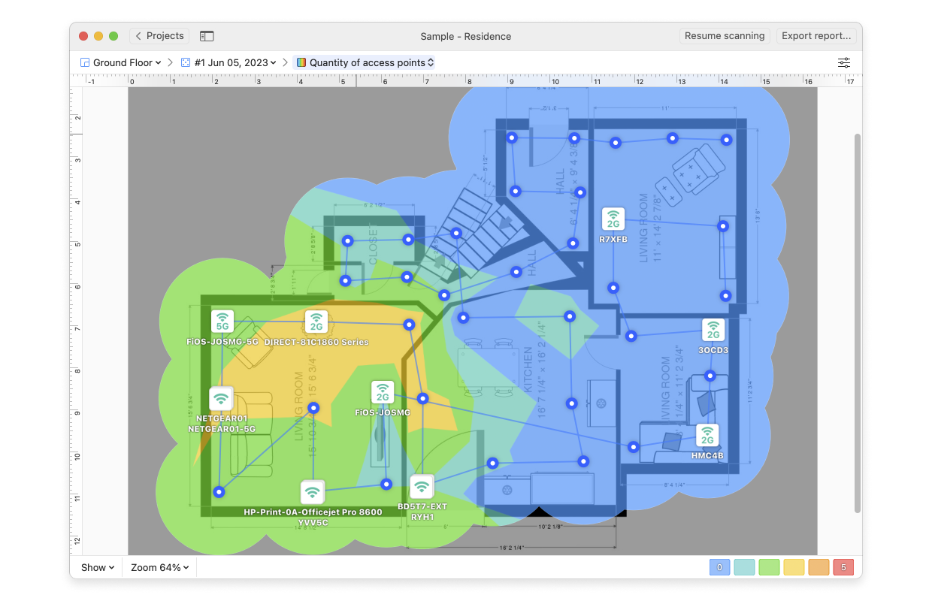Image resolution: width=932 pixels, height=601 pixels.
Task: Select the FiOS-JOSMG 2G access point icon
Action: 383,393
